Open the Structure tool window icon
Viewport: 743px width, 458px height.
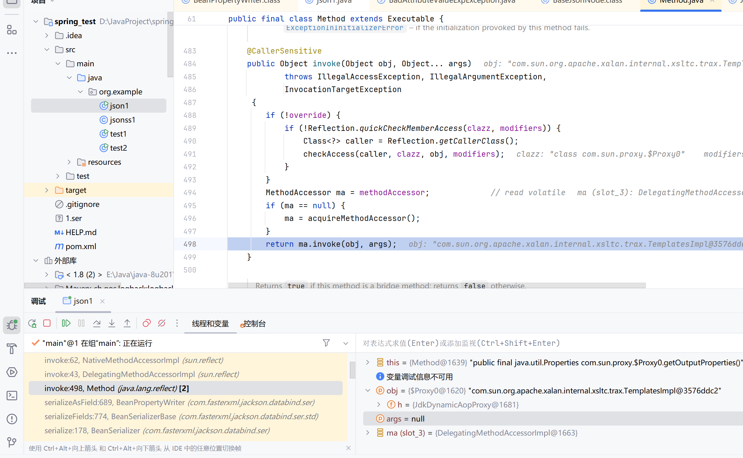tap(12, 30)
